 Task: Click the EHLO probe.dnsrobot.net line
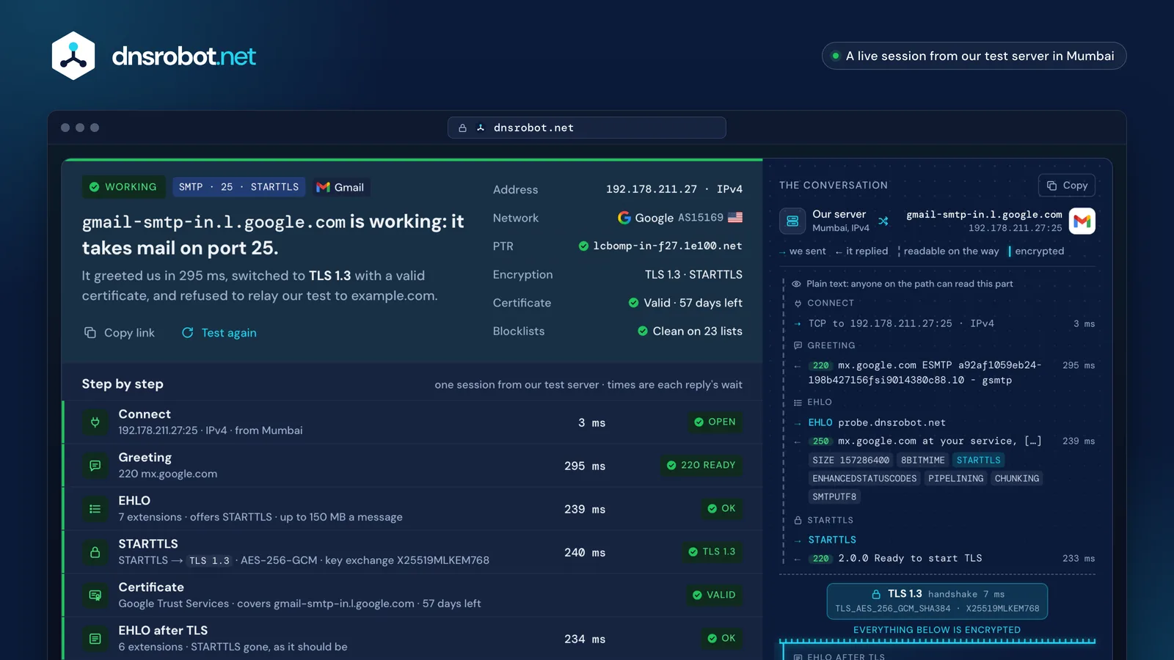tap(877, 423)
